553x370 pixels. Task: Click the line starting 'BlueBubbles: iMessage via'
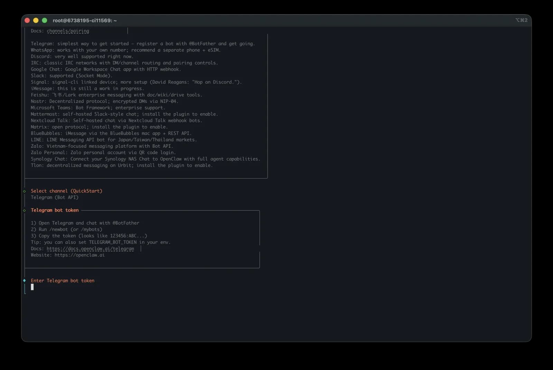point(111,133)
